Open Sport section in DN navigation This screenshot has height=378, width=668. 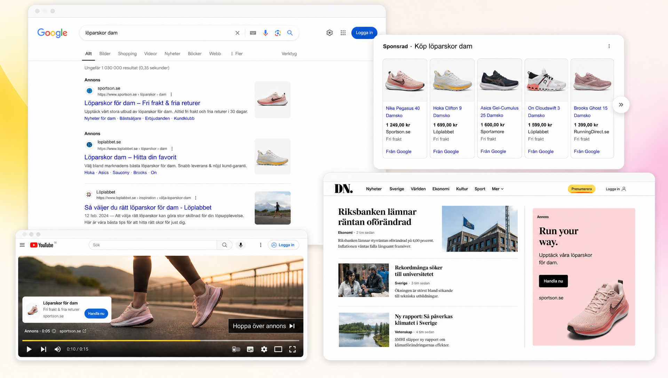click(x=480, y=189)
